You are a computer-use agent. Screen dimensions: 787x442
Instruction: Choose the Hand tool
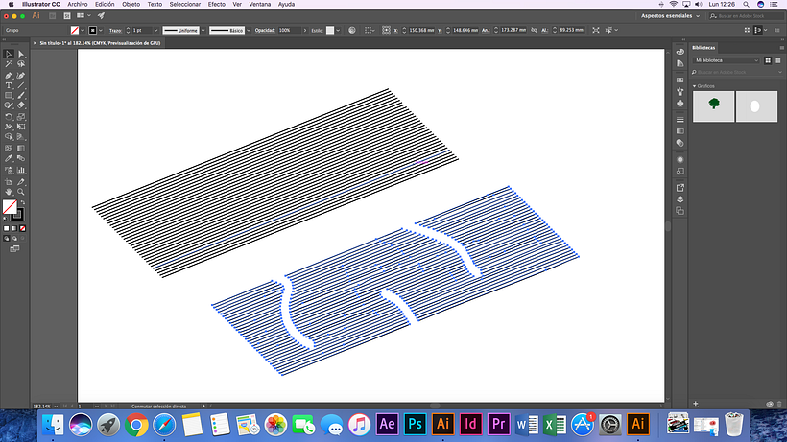click(9, 192)
